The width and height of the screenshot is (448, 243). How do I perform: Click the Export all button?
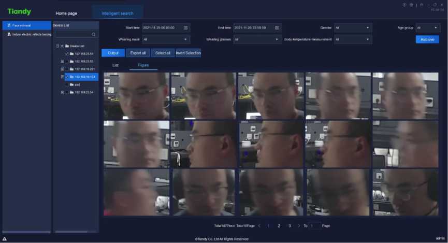click(x=138, y=53)
